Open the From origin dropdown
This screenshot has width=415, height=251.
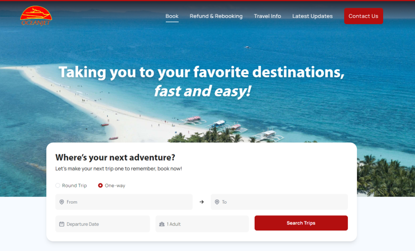(x=124, y=202)
